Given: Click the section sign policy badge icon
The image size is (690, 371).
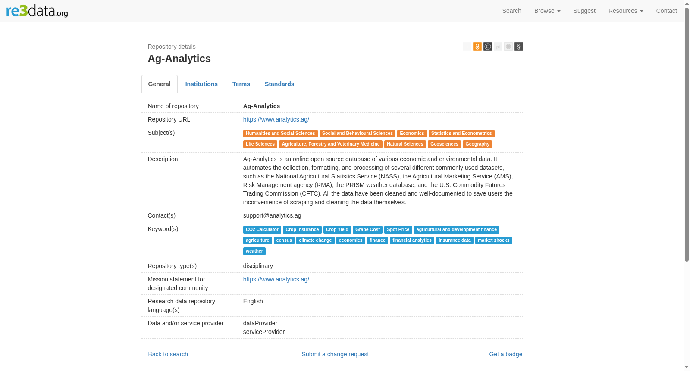Looking at the screenshot, I should pyautogui.click(x=519, y=47).
